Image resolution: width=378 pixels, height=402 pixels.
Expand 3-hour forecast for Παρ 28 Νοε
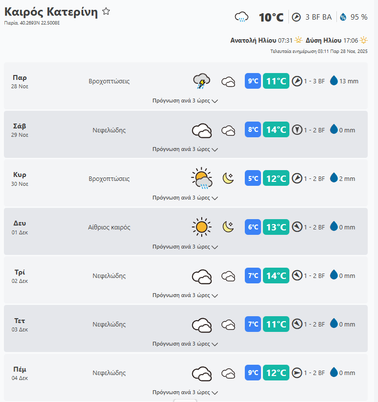(x=185, y=100)
